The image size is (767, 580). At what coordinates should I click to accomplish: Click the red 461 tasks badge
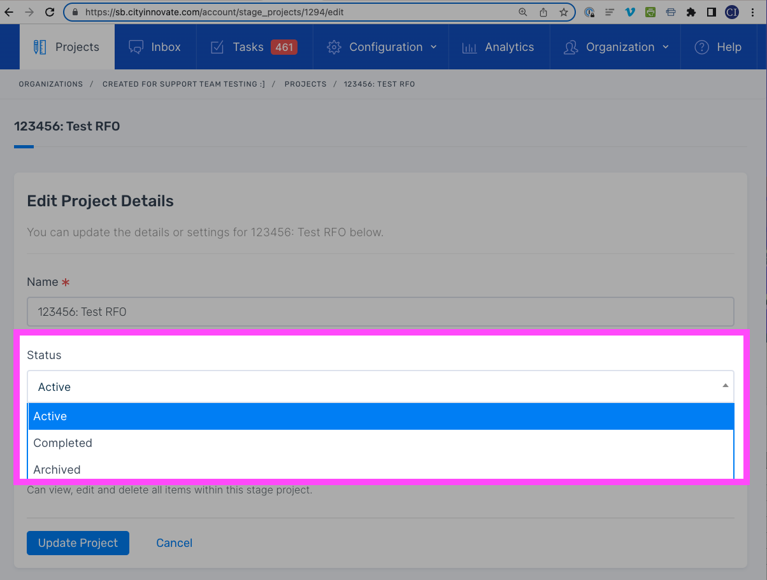point(284,47)
